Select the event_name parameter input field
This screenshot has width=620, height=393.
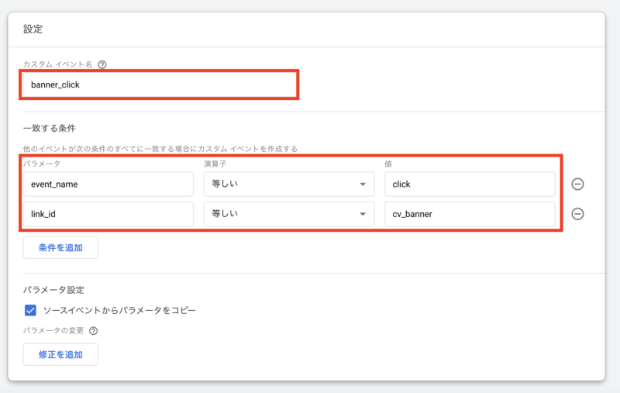pyautogui.click(x=108, y=184)
